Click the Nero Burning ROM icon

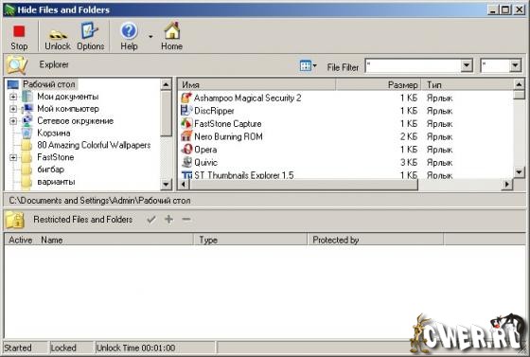tap(186, 136)
